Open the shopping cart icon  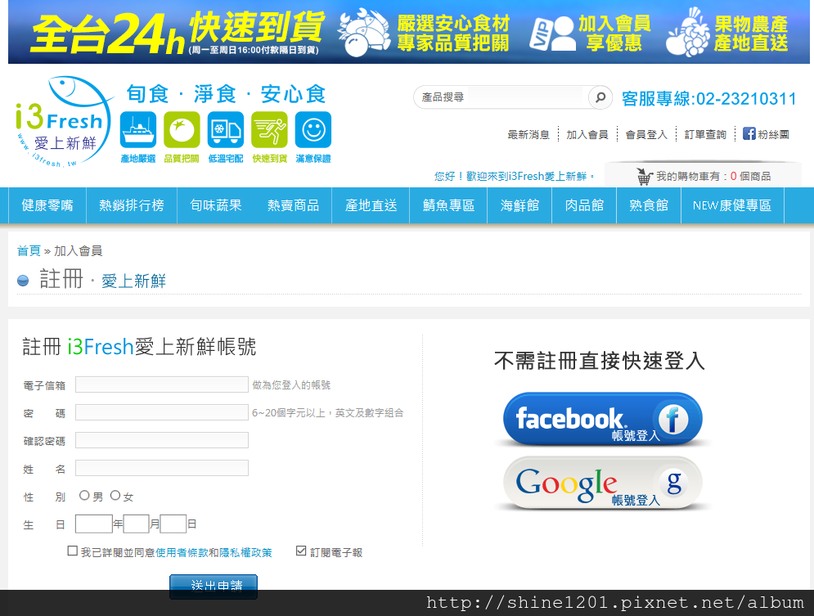point(645,177)
